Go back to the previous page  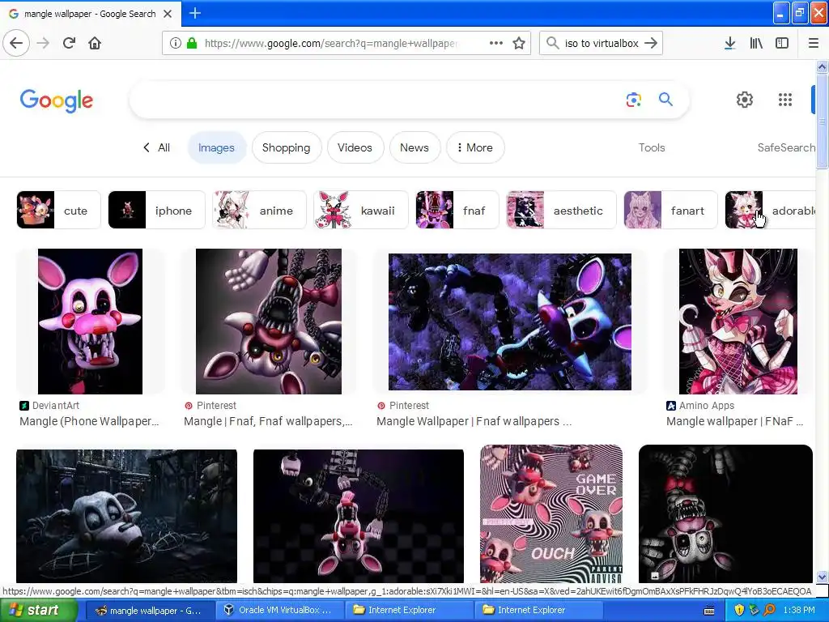coord(16,43)
